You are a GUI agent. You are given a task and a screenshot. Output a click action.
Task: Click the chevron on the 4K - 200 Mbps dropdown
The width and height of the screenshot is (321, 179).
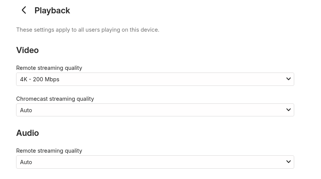[x=288, y=79]
